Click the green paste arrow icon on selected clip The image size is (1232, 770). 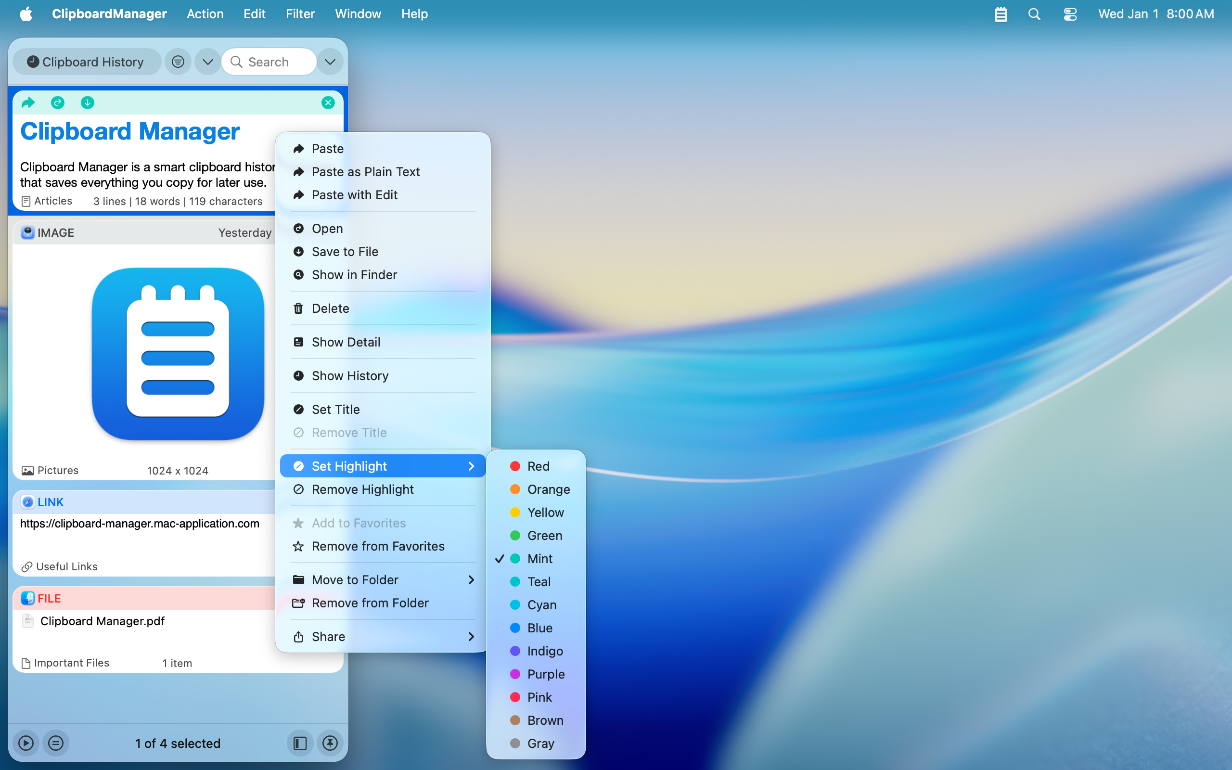click(28, 103)
